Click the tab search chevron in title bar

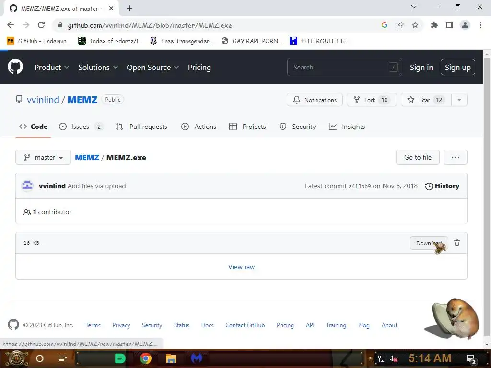click(x=414, y=7)
